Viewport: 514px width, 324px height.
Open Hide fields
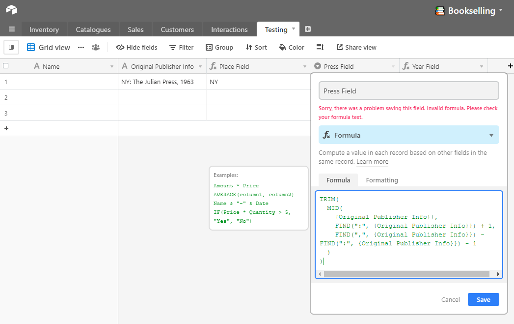click(136, 48)
